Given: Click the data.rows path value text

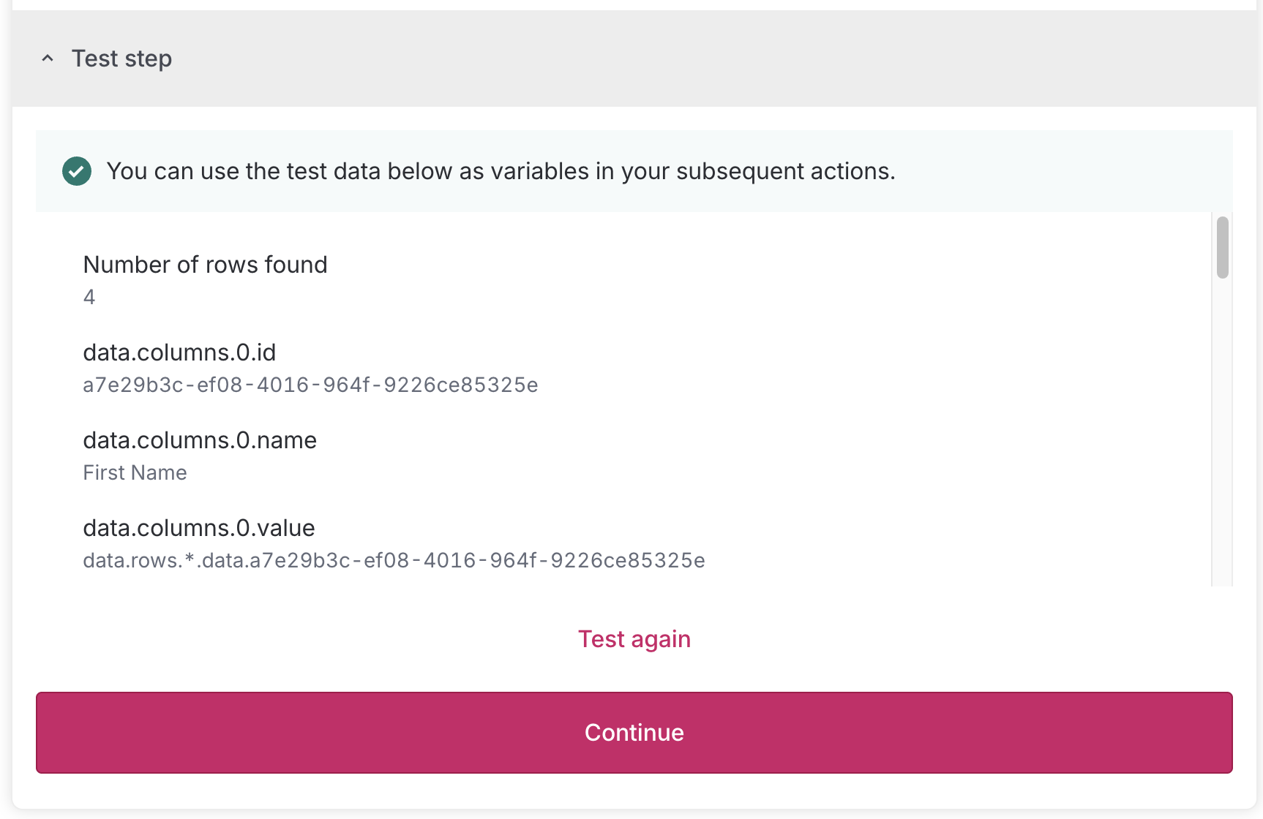Looking at the screenshot, I should pos(394,560).
